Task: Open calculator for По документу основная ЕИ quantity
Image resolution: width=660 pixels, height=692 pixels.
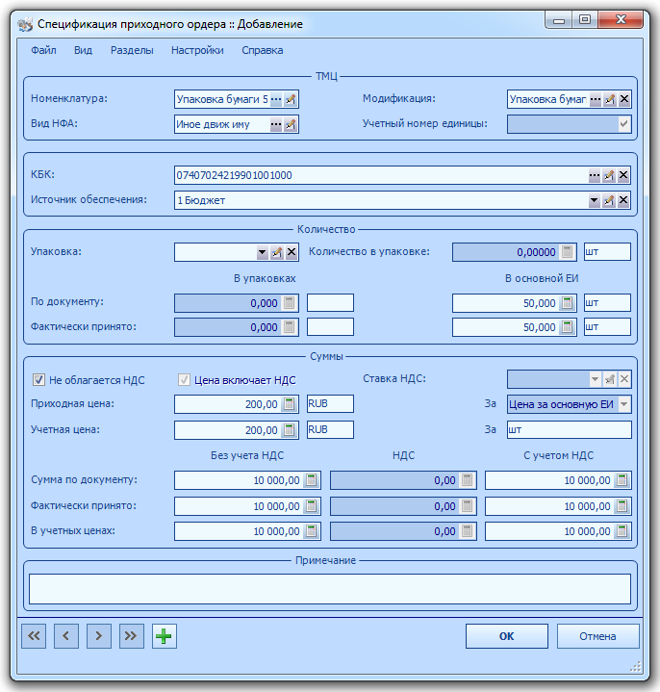Action: tap(568, 303)
